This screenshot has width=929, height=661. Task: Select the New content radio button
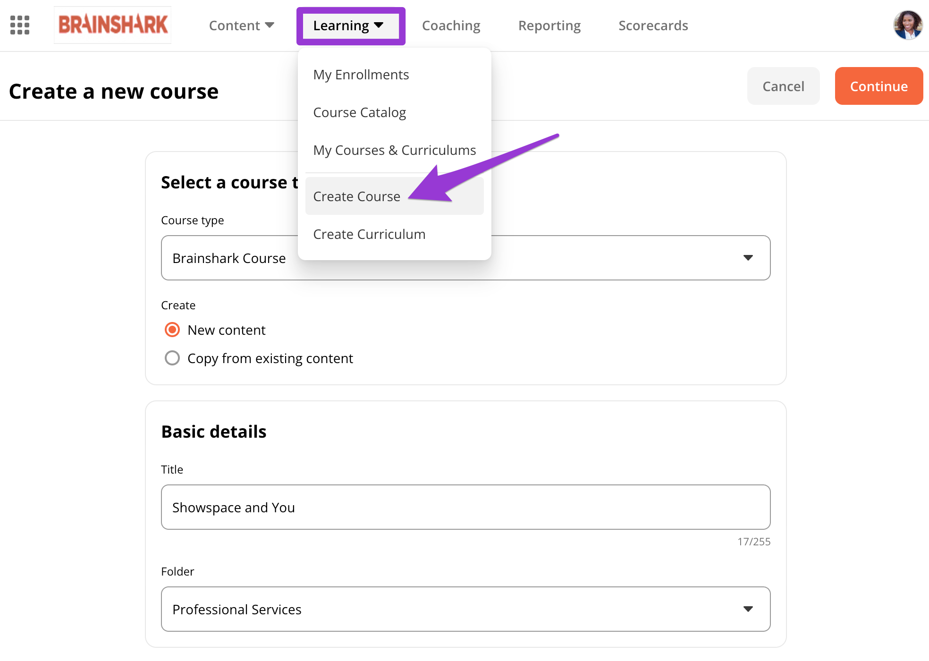click(172, 330)
